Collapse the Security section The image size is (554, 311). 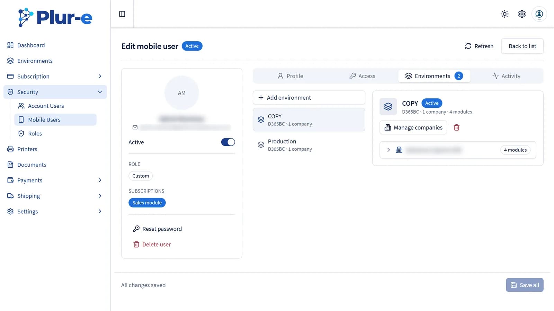[55, 92]
